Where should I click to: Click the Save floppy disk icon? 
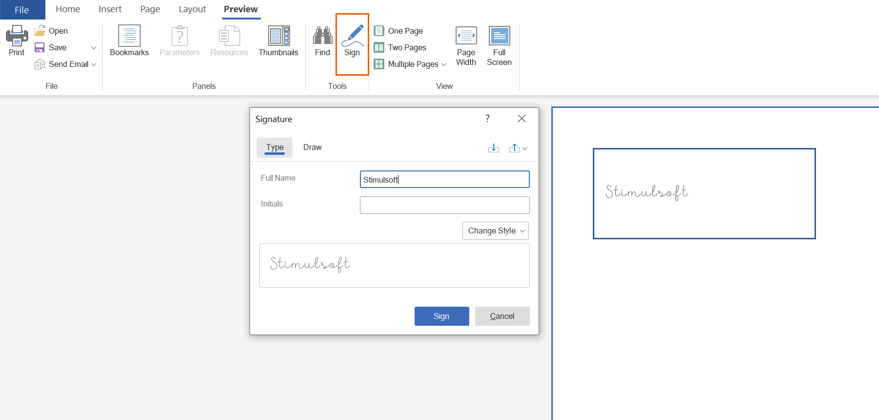tap(40, 47)
